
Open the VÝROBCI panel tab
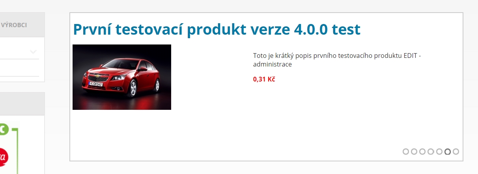(x=14, y=25)
